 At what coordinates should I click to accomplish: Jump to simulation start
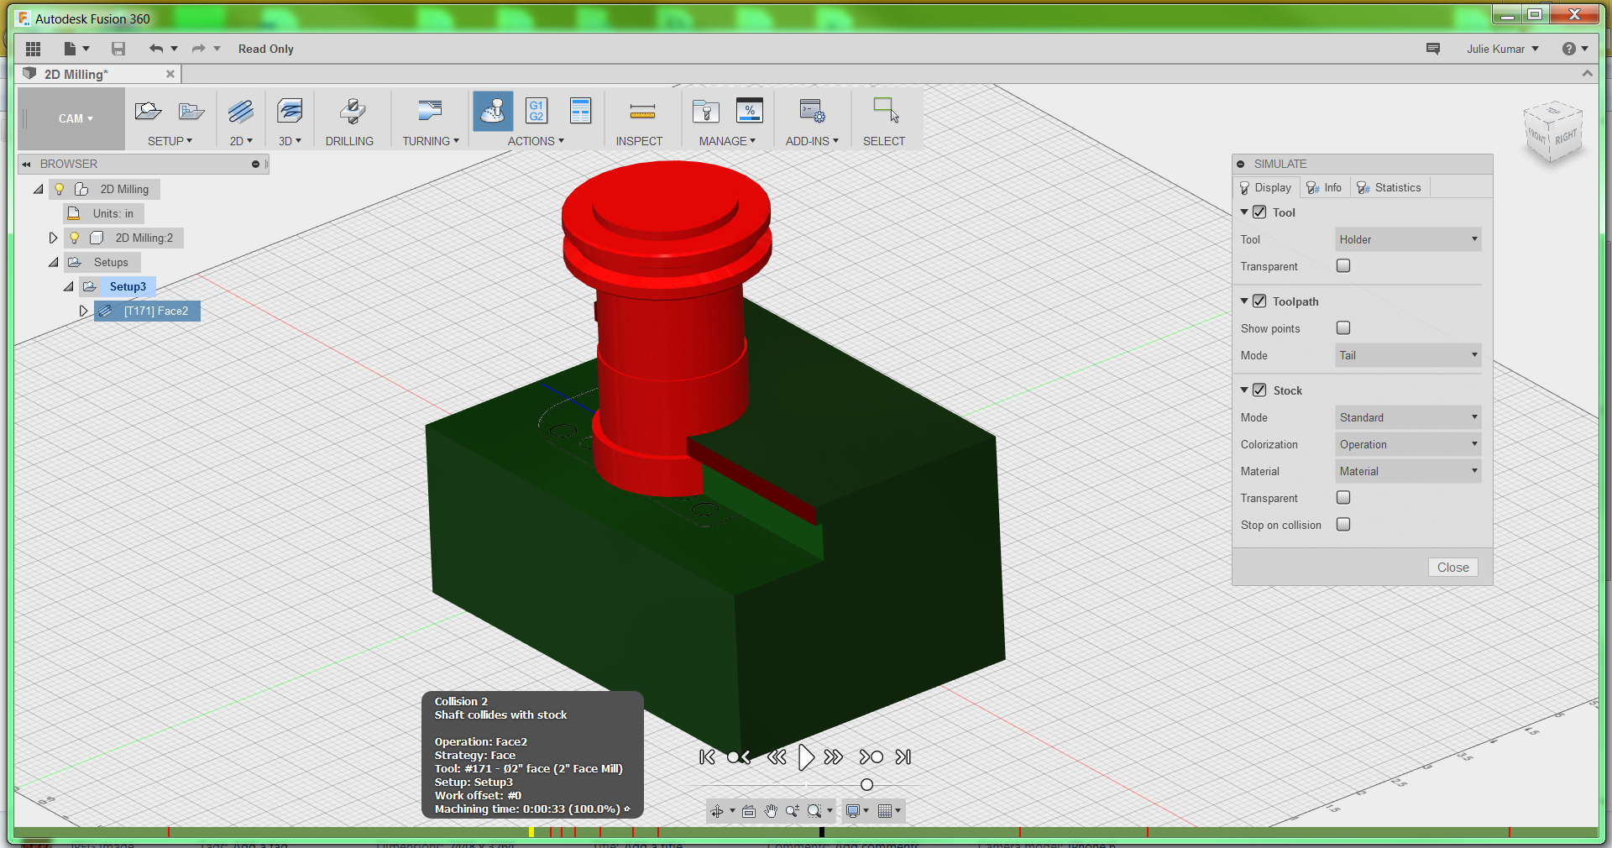707,757
